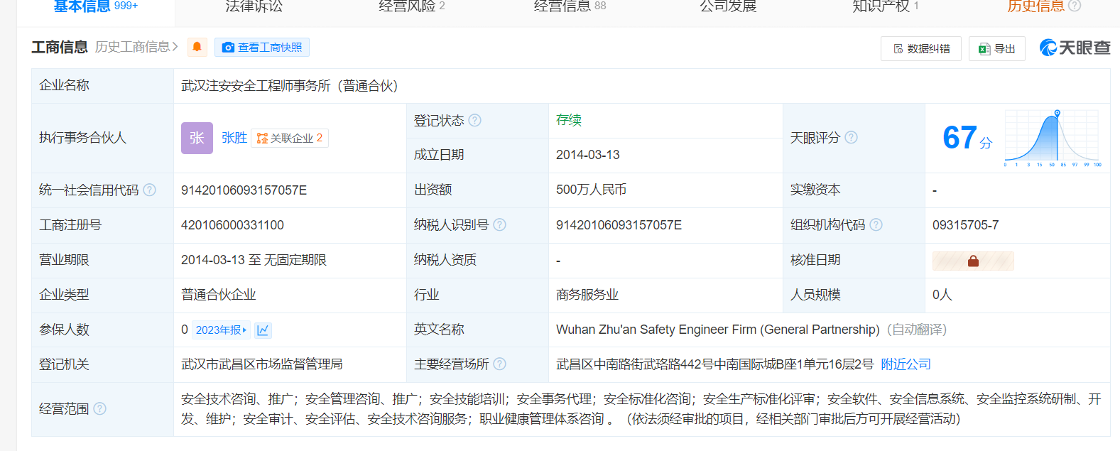Image resolution: width=1120 pixels, height=451 pixels.
Task: Click the 经营范围 description text
Action: click(641, 409)
